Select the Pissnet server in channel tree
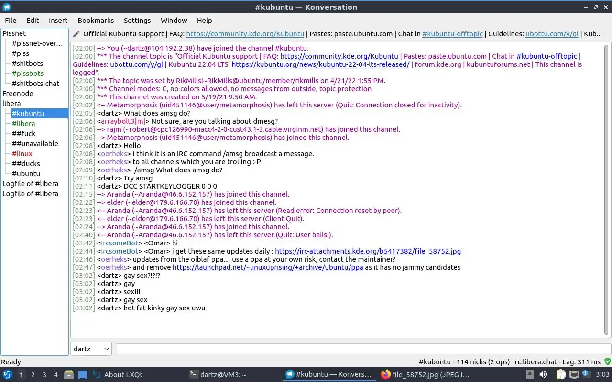 tap(14, 33)
